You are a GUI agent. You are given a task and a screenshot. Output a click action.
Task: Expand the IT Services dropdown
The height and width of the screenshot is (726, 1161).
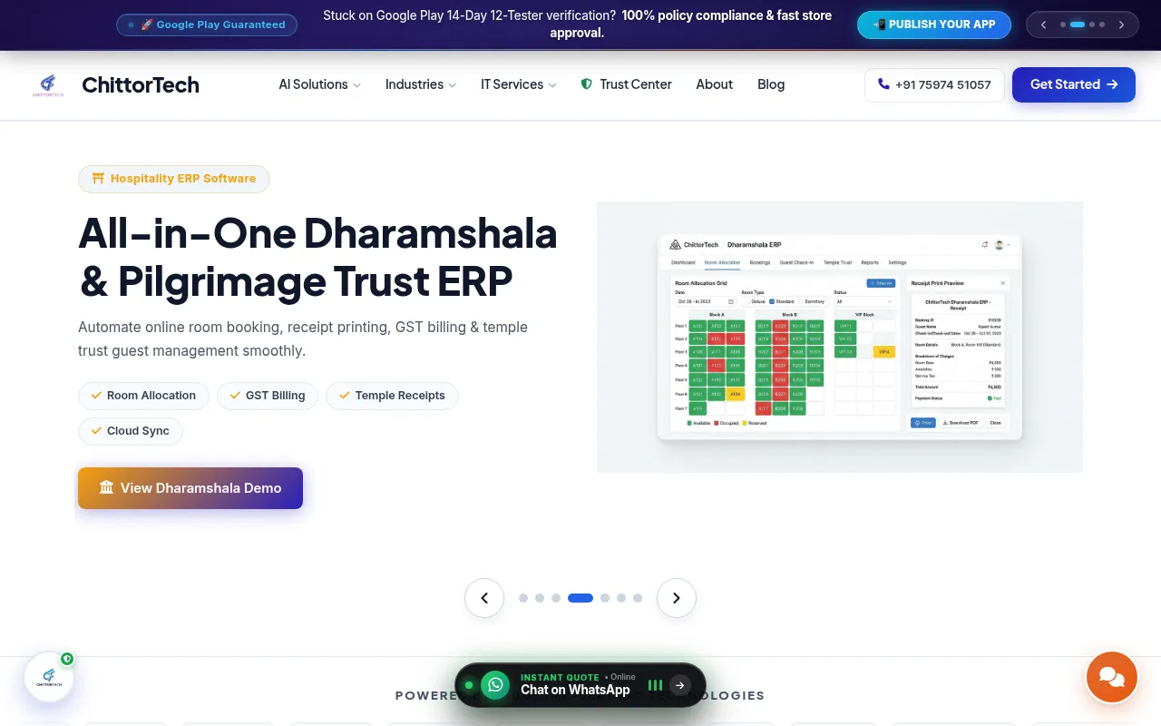tap(518, 84)
